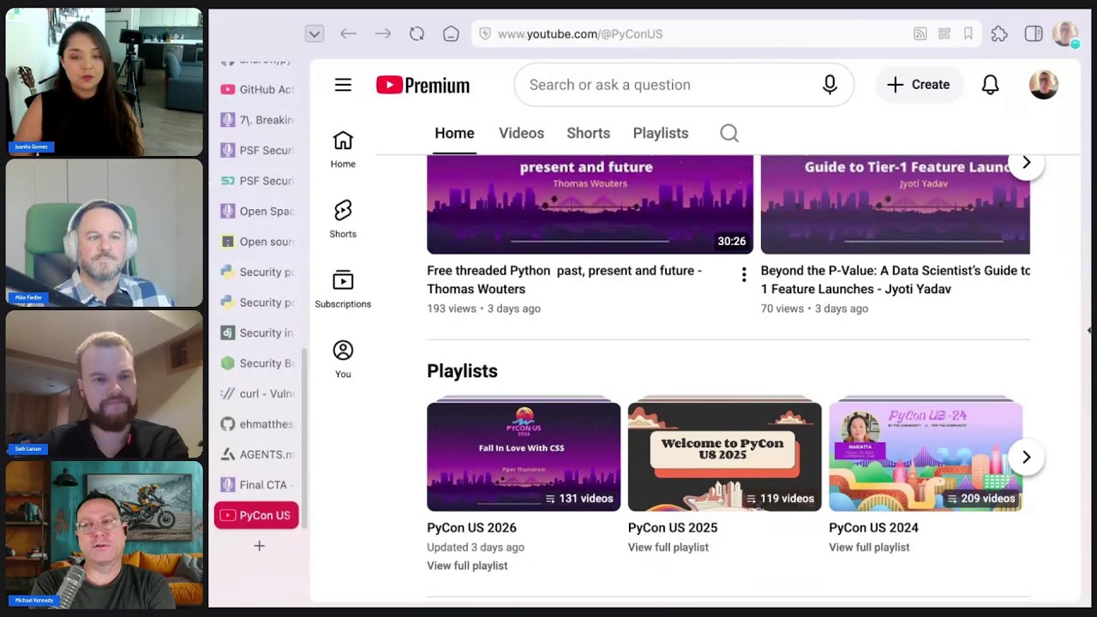Open the browser profile avatar
The height and width of the screenshot is (617, 1097).
pos(1065,33)
